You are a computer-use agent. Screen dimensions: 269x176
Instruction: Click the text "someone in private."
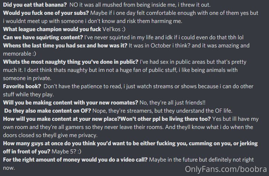[x=27, y=78]
